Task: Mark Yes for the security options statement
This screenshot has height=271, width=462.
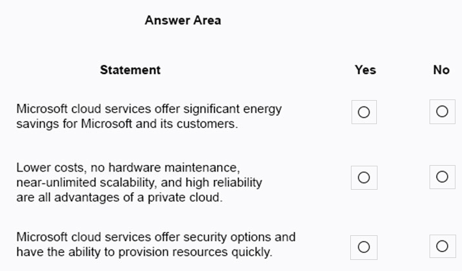Action: point(364,246)
